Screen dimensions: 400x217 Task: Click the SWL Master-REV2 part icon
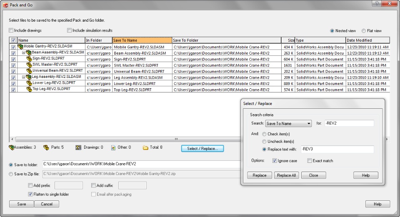[29, 65]
